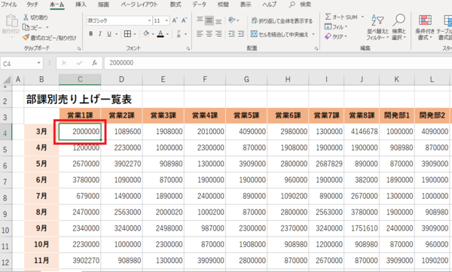Center text horizontally
Image resolution: width=452 pixels, height=272 pixels.
(209, 34)
